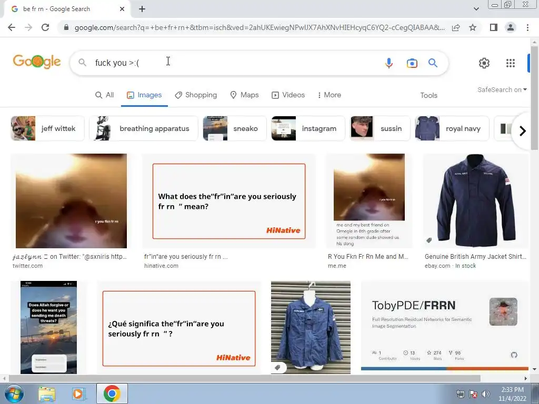This screenshot has width=539, height=404.
Task: Click the volume speaker tray icon
Action: (x=486, y=394)
